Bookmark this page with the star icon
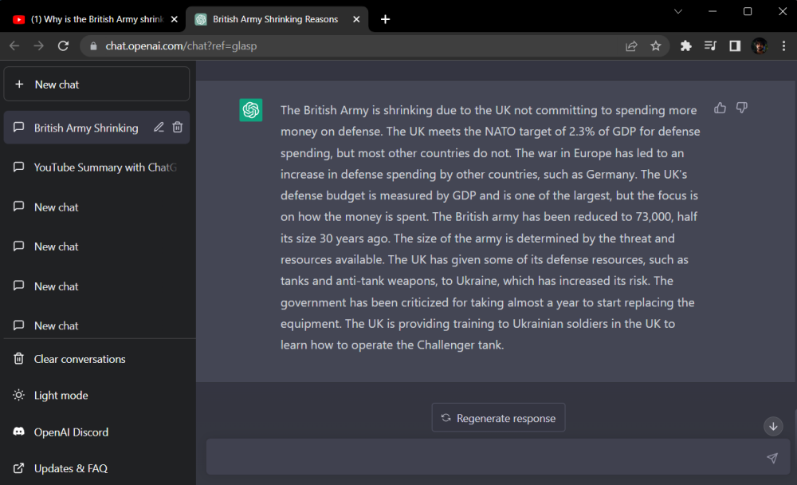Viewport: 797px width, 485px height. [656, 46]
